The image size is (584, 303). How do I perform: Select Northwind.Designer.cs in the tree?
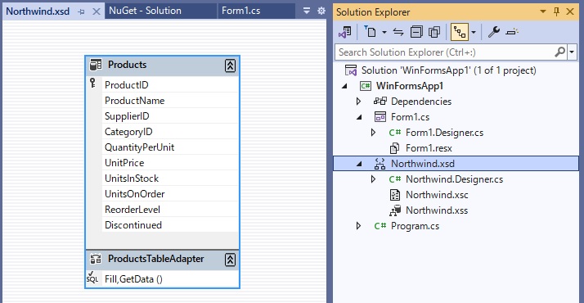pos(454,179)
